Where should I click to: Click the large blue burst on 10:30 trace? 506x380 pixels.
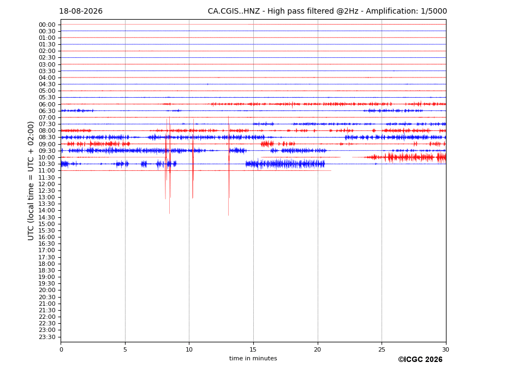285,164
